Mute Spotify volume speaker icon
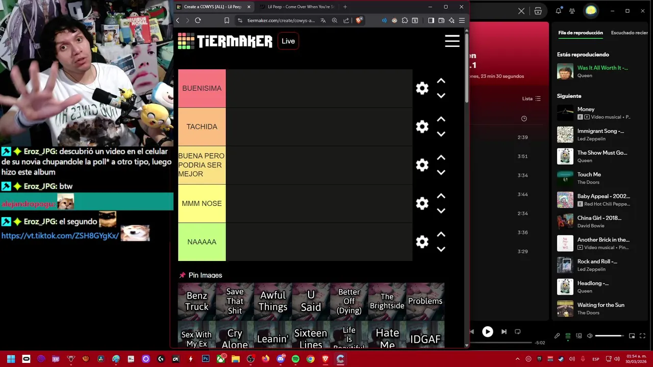This screenshot has width=653, height=367. click(x=590, y=336)
